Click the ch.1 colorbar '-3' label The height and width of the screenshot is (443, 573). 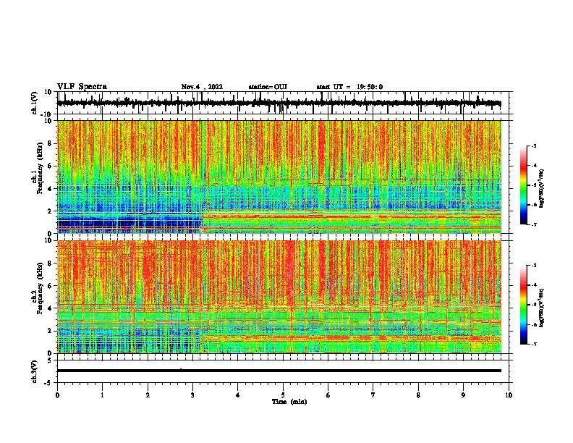[x=533, y=146]
